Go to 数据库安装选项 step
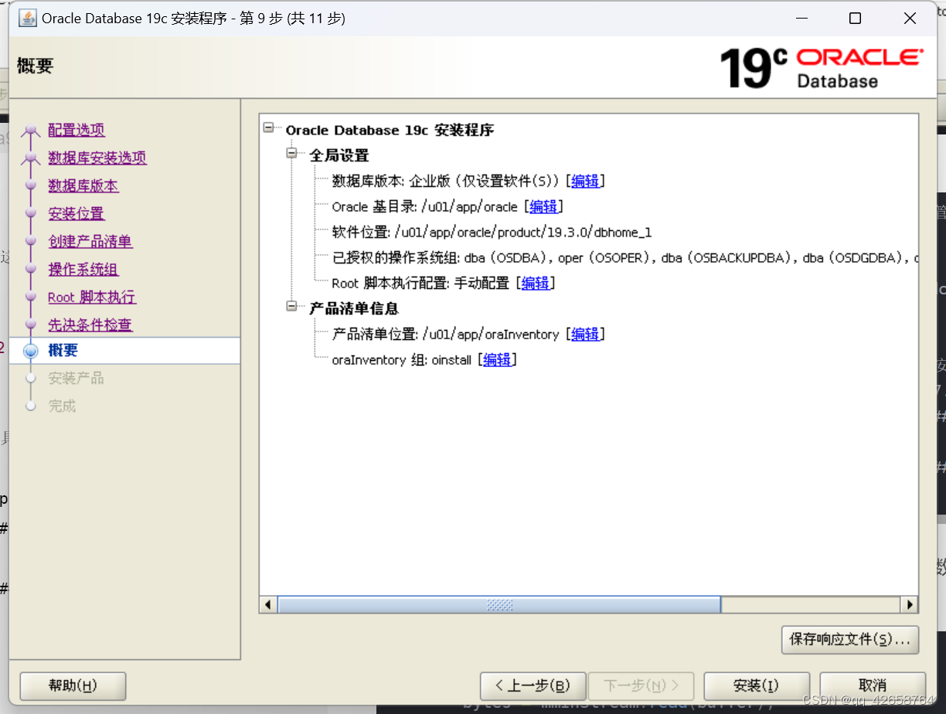 pyautogui.click(x=97, y=158)
